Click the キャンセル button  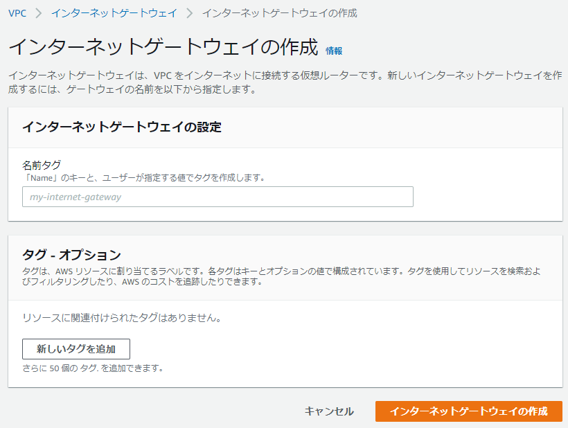[x=329, y=411]
